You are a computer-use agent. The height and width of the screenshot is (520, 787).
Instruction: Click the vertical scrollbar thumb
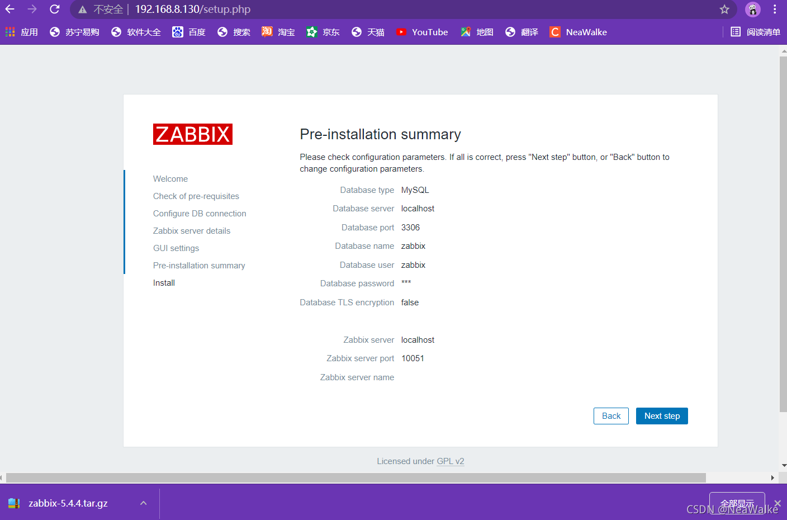point(783,234)
